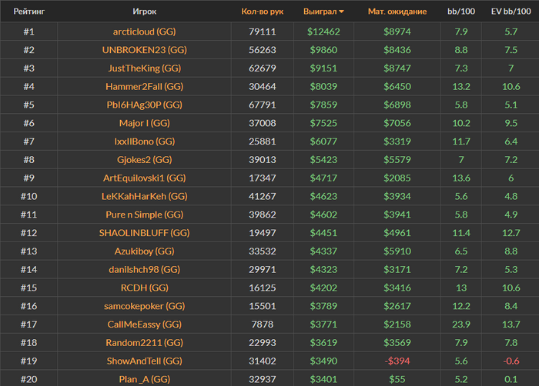Click the Рейтинг column header
The image size is (539, 386).
coord(28,12)
